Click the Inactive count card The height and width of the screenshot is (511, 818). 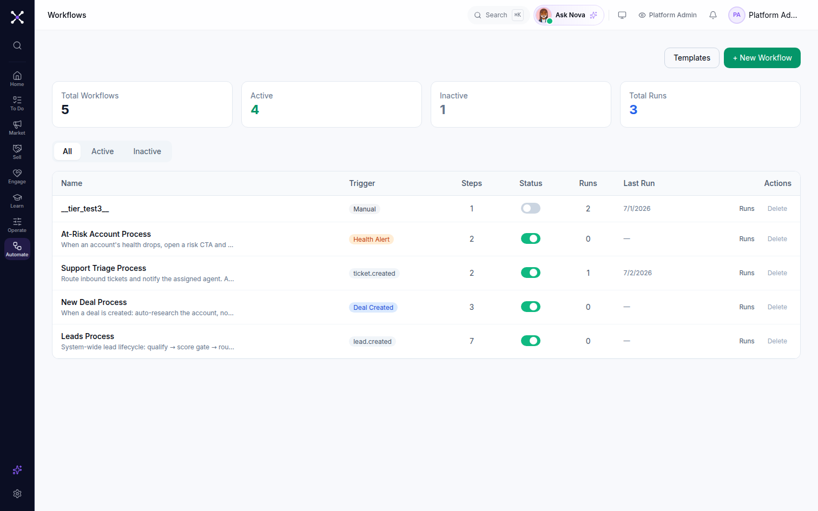pyautogui.click(x=521, y=104)
